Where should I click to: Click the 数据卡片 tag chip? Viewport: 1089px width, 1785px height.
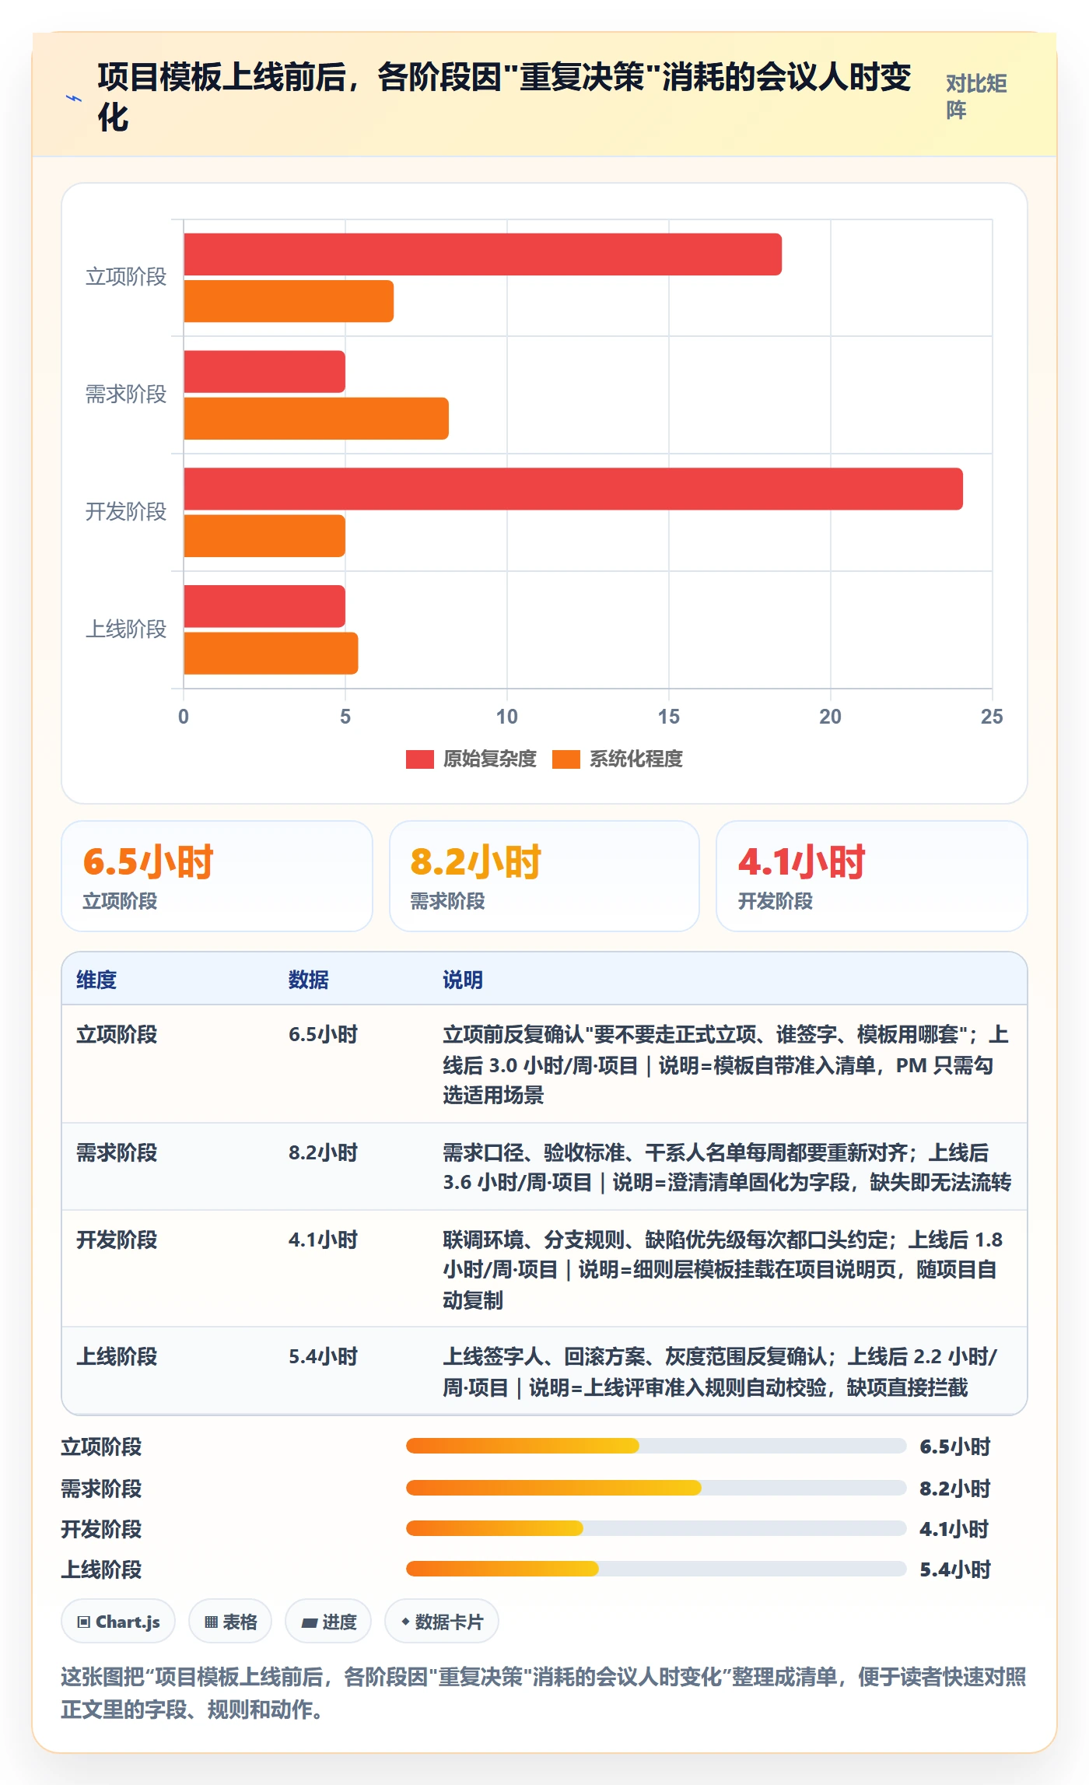click(x=442, y=1622)
